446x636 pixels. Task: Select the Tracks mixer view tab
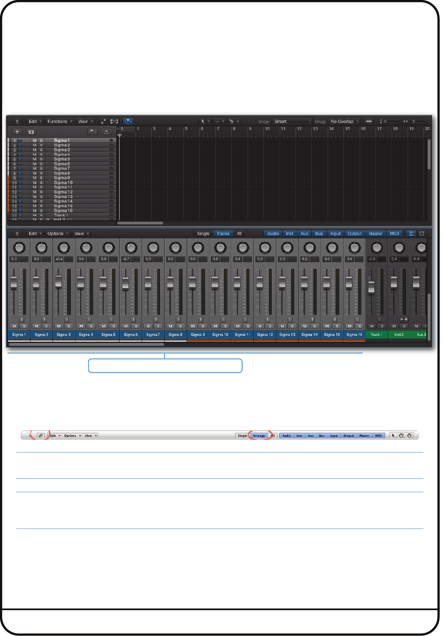click(223, 233)
